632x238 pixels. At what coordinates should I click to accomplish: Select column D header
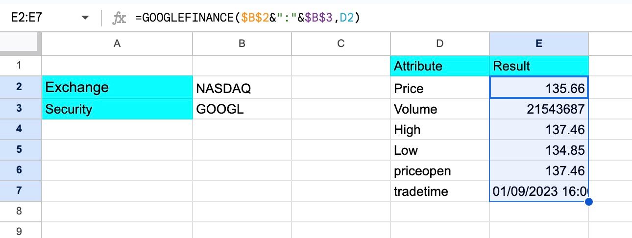(439, 44)
